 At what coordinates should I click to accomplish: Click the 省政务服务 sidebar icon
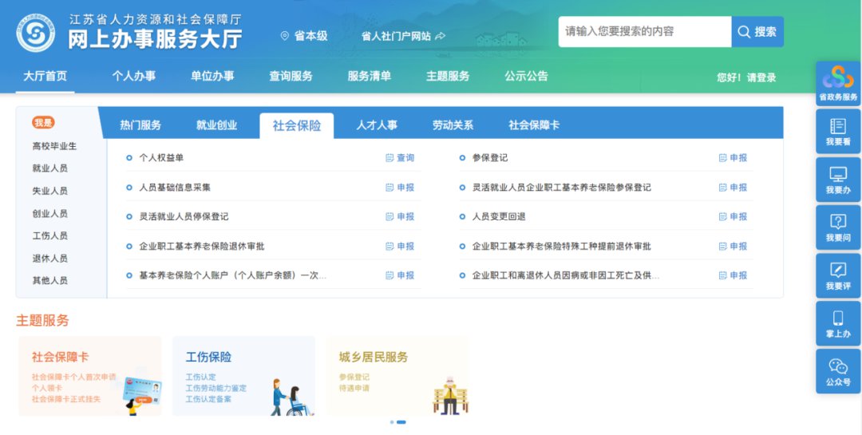tap(838, 83)
